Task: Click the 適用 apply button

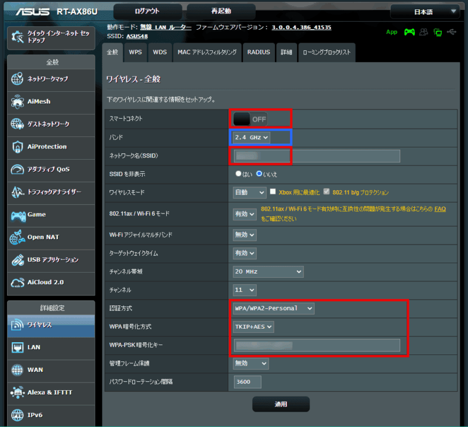Action: tap(281, 404)
